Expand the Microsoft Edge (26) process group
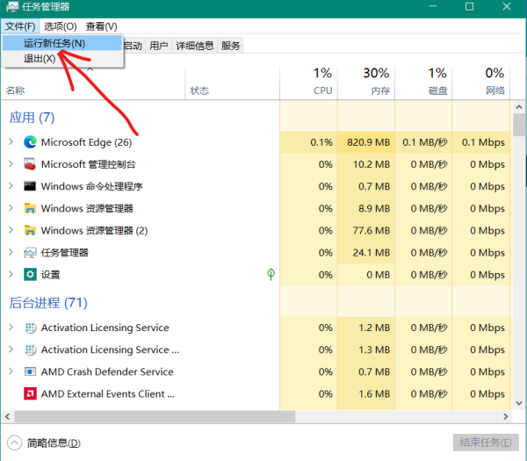Image resolution: width=527 pixels, height=461 pixels. 11,142
